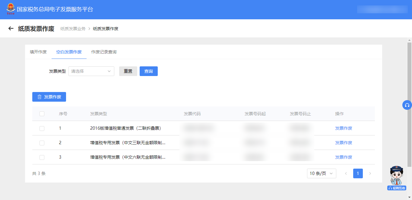Tick the select-all header checkbox
This screenshot has height=200, width=412.
point(42,114)
